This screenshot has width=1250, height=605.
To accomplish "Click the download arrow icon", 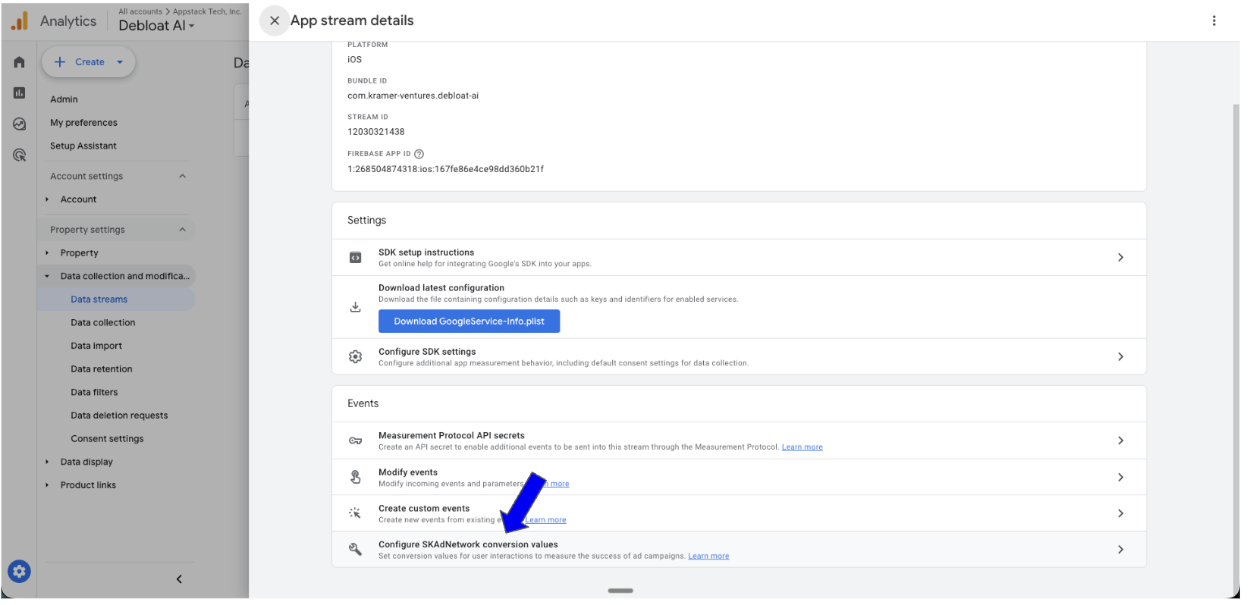I will pyautogui.click(x=355, y=307).
